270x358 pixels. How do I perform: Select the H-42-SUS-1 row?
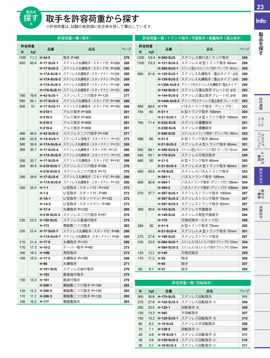[x=48, y=96]
